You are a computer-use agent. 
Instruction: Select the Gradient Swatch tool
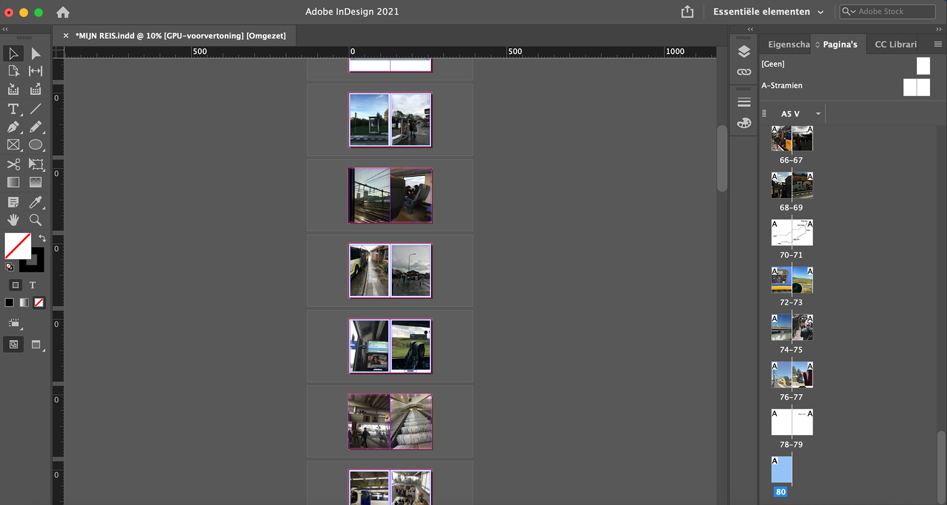coord(13,182)
